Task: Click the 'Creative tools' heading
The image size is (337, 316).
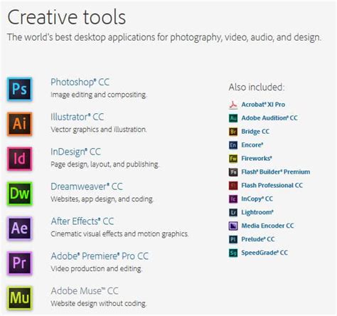Action: 67,17
